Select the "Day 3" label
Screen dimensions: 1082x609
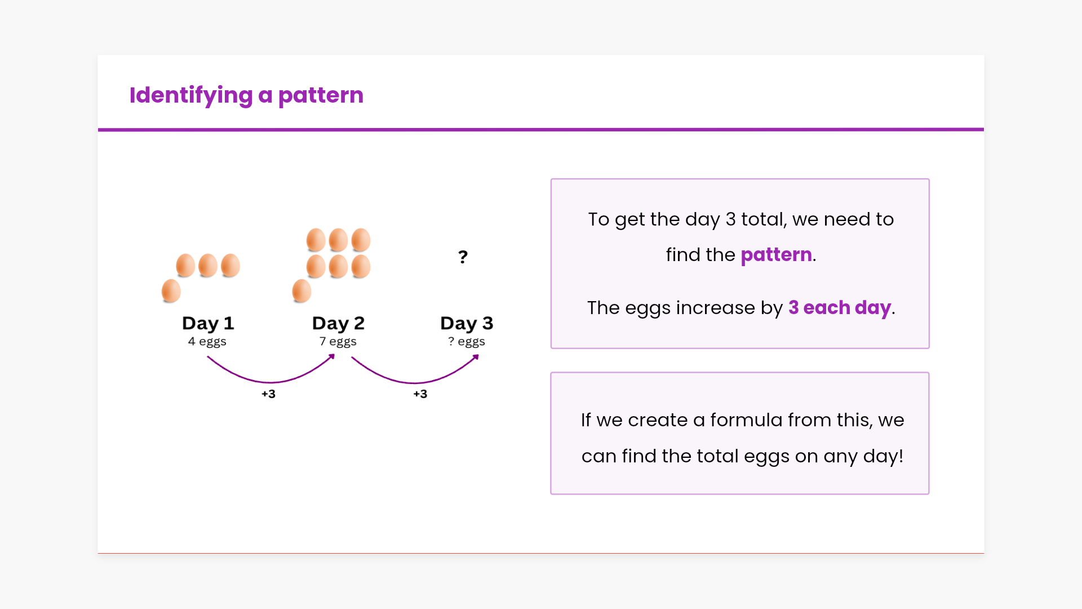[467, 323]
